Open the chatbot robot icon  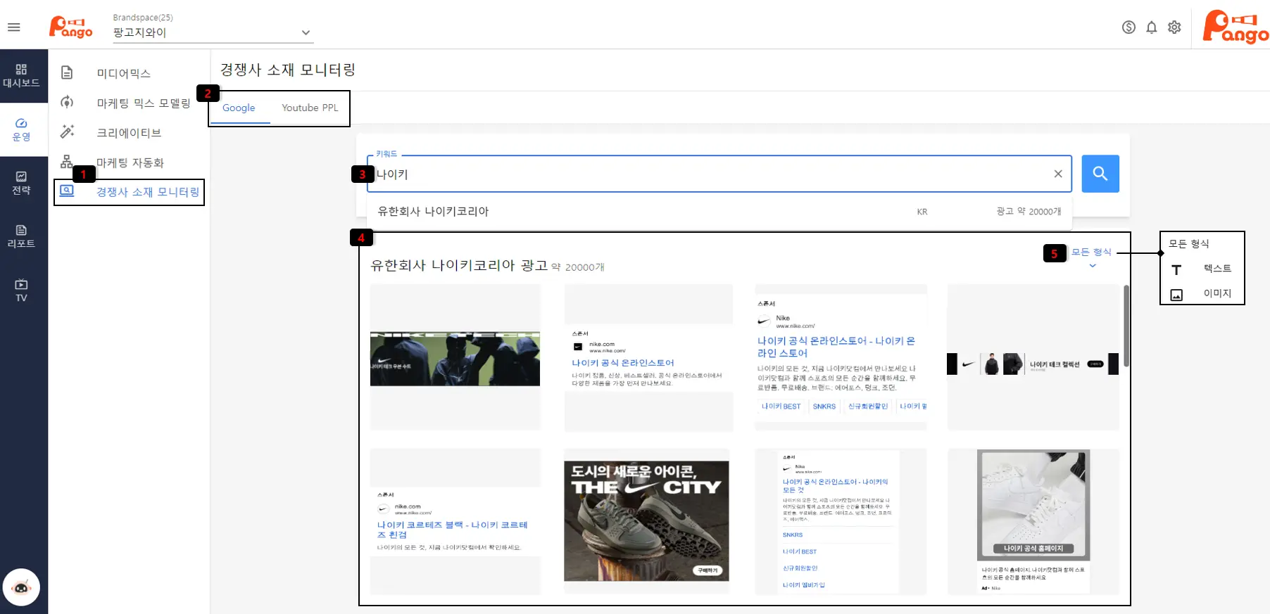(x=22, y=587)
